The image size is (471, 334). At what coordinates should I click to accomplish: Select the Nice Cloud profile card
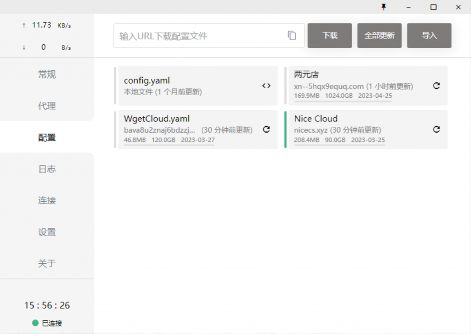coord(368,130)
